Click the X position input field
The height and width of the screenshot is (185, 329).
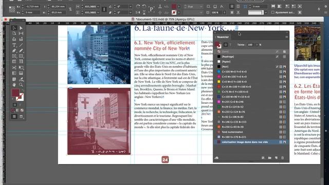tap(32, 7)
